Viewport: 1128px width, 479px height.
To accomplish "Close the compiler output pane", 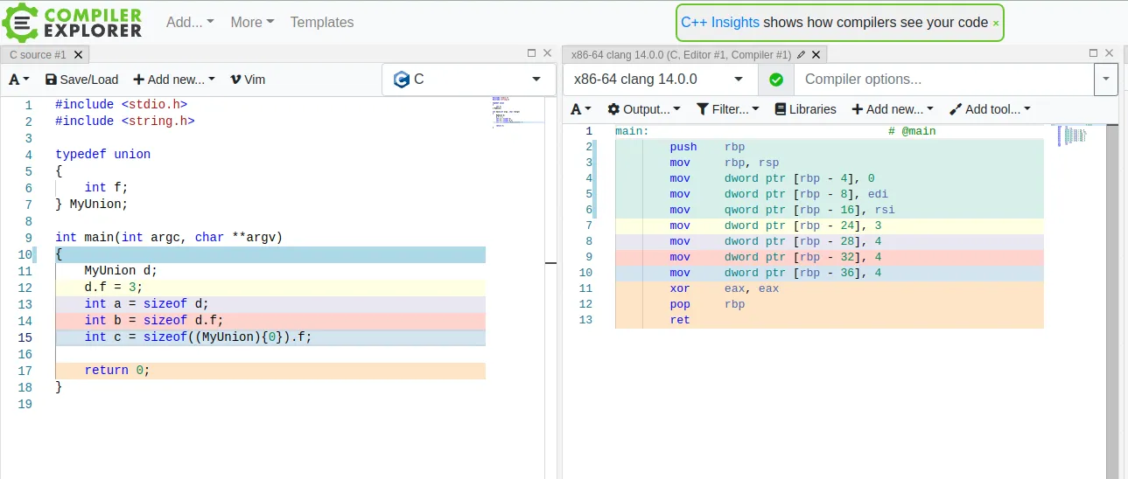I will [x=1110, y=53].
